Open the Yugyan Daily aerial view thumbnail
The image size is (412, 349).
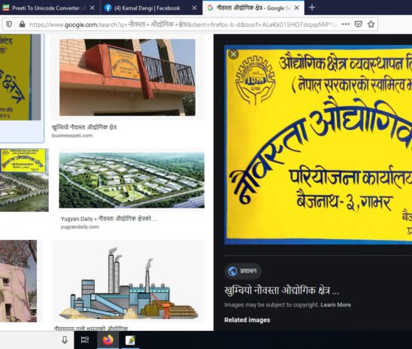point(132,181)
